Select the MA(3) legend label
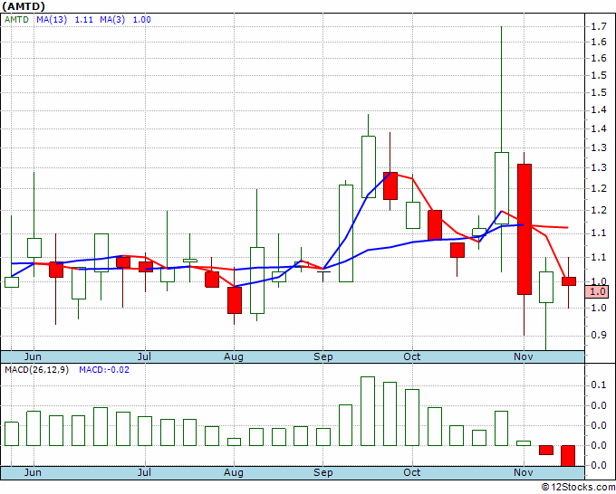The image size is (616, 494). point(112,20)
